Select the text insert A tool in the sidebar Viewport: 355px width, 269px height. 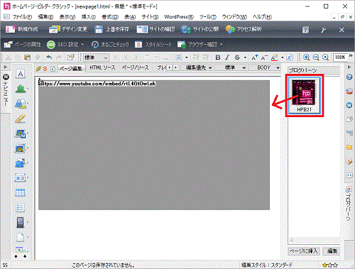point(21,74)
